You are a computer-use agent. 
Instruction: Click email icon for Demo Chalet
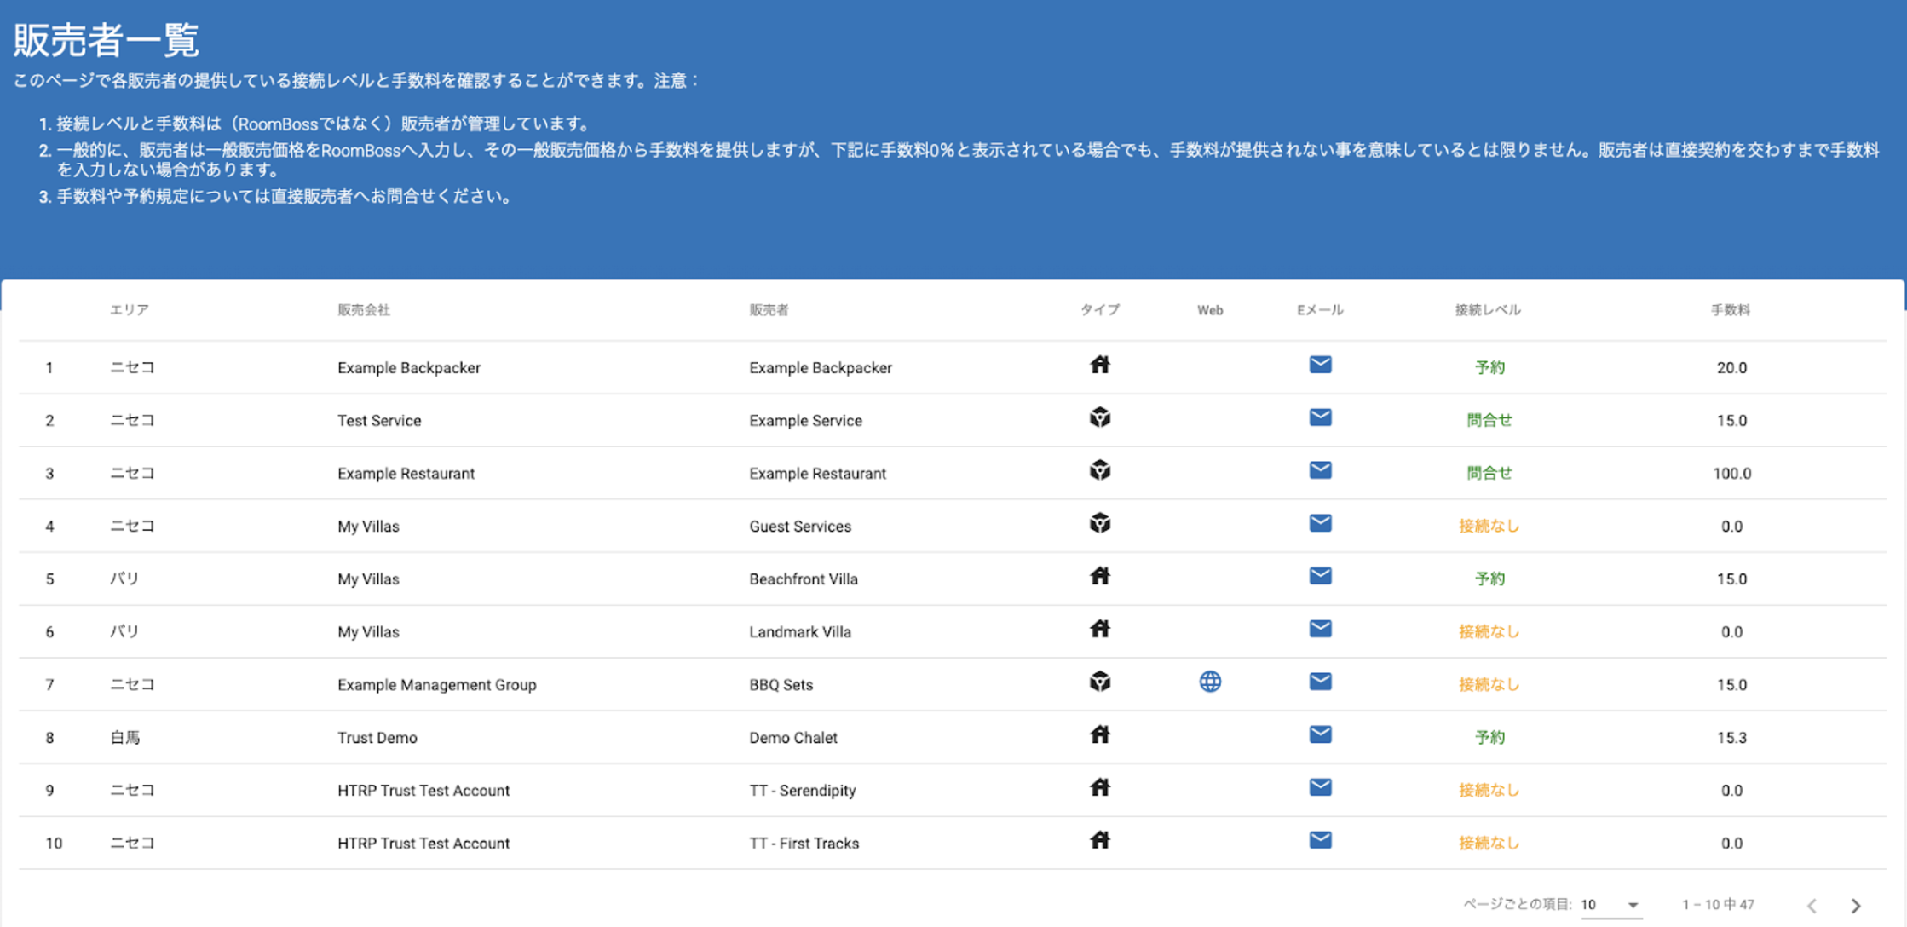tap(1320, 735)
